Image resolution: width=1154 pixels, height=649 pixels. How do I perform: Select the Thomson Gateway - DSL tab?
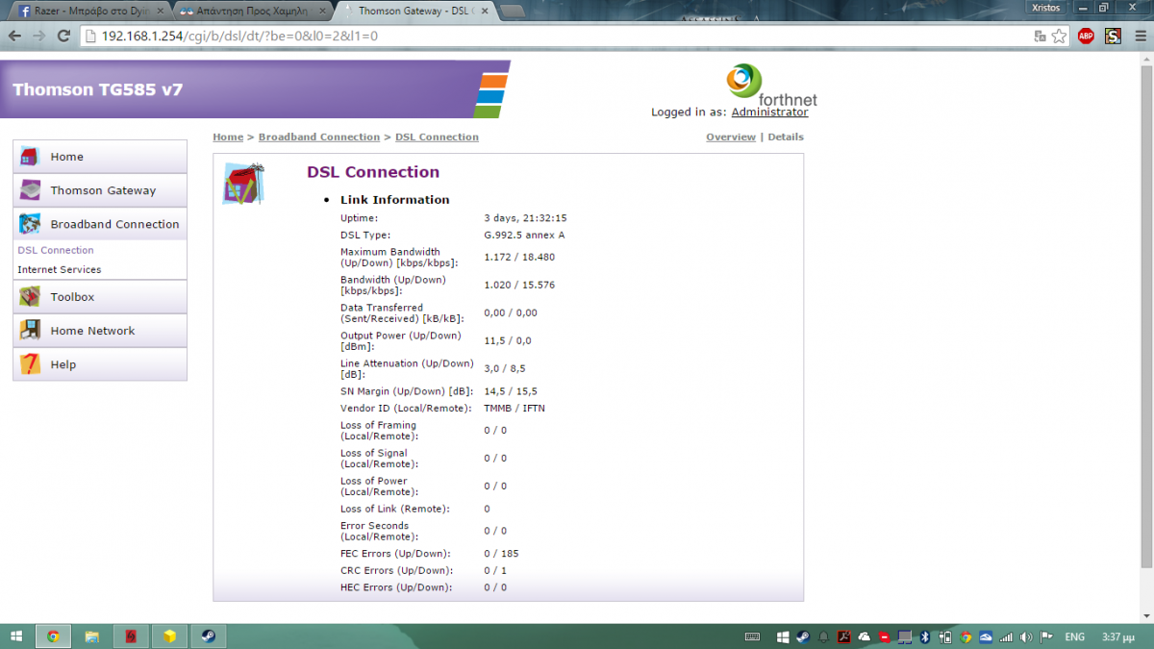click(x=418, y=11)
